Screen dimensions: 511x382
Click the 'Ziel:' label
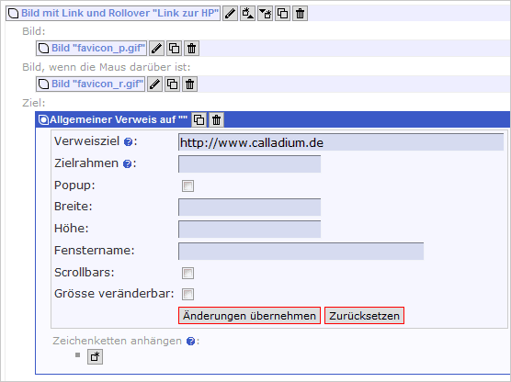coord(34,103)
